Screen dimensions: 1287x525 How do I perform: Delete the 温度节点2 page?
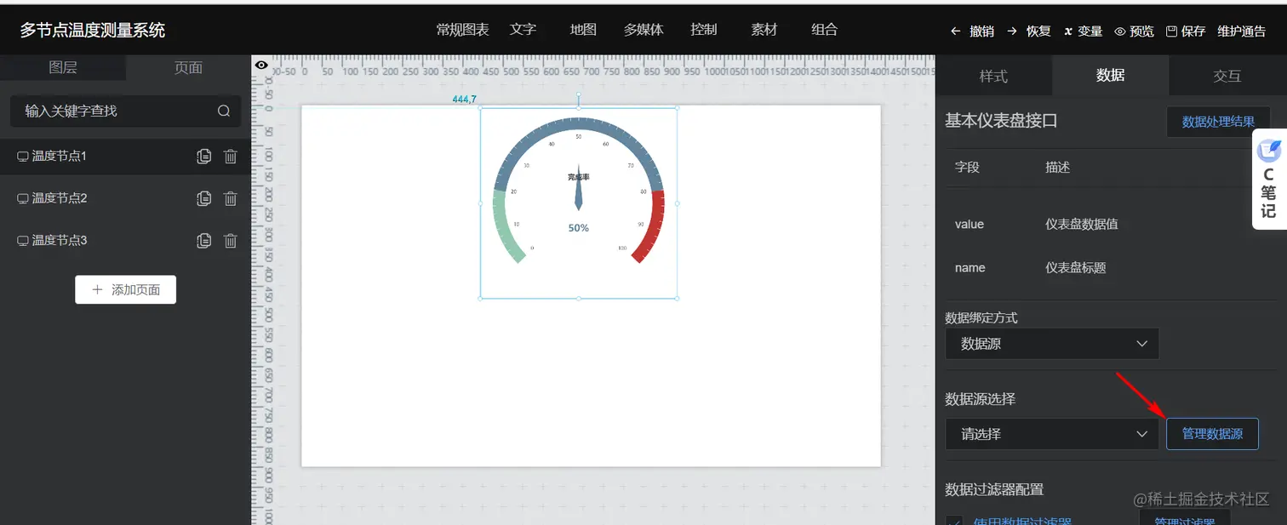tap(230, 198)
